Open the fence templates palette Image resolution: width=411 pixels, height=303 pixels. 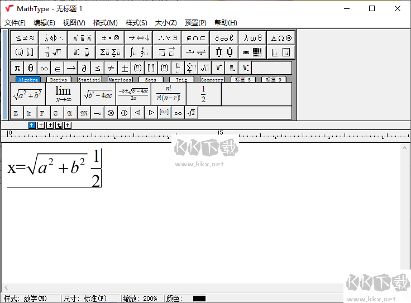(25, 52)
